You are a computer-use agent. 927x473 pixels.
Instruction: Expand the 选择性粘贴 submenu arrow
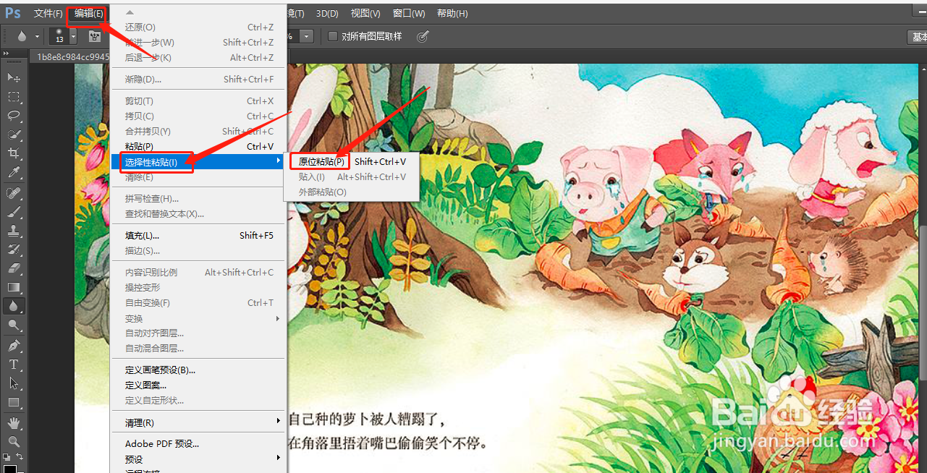pos(279,161)
